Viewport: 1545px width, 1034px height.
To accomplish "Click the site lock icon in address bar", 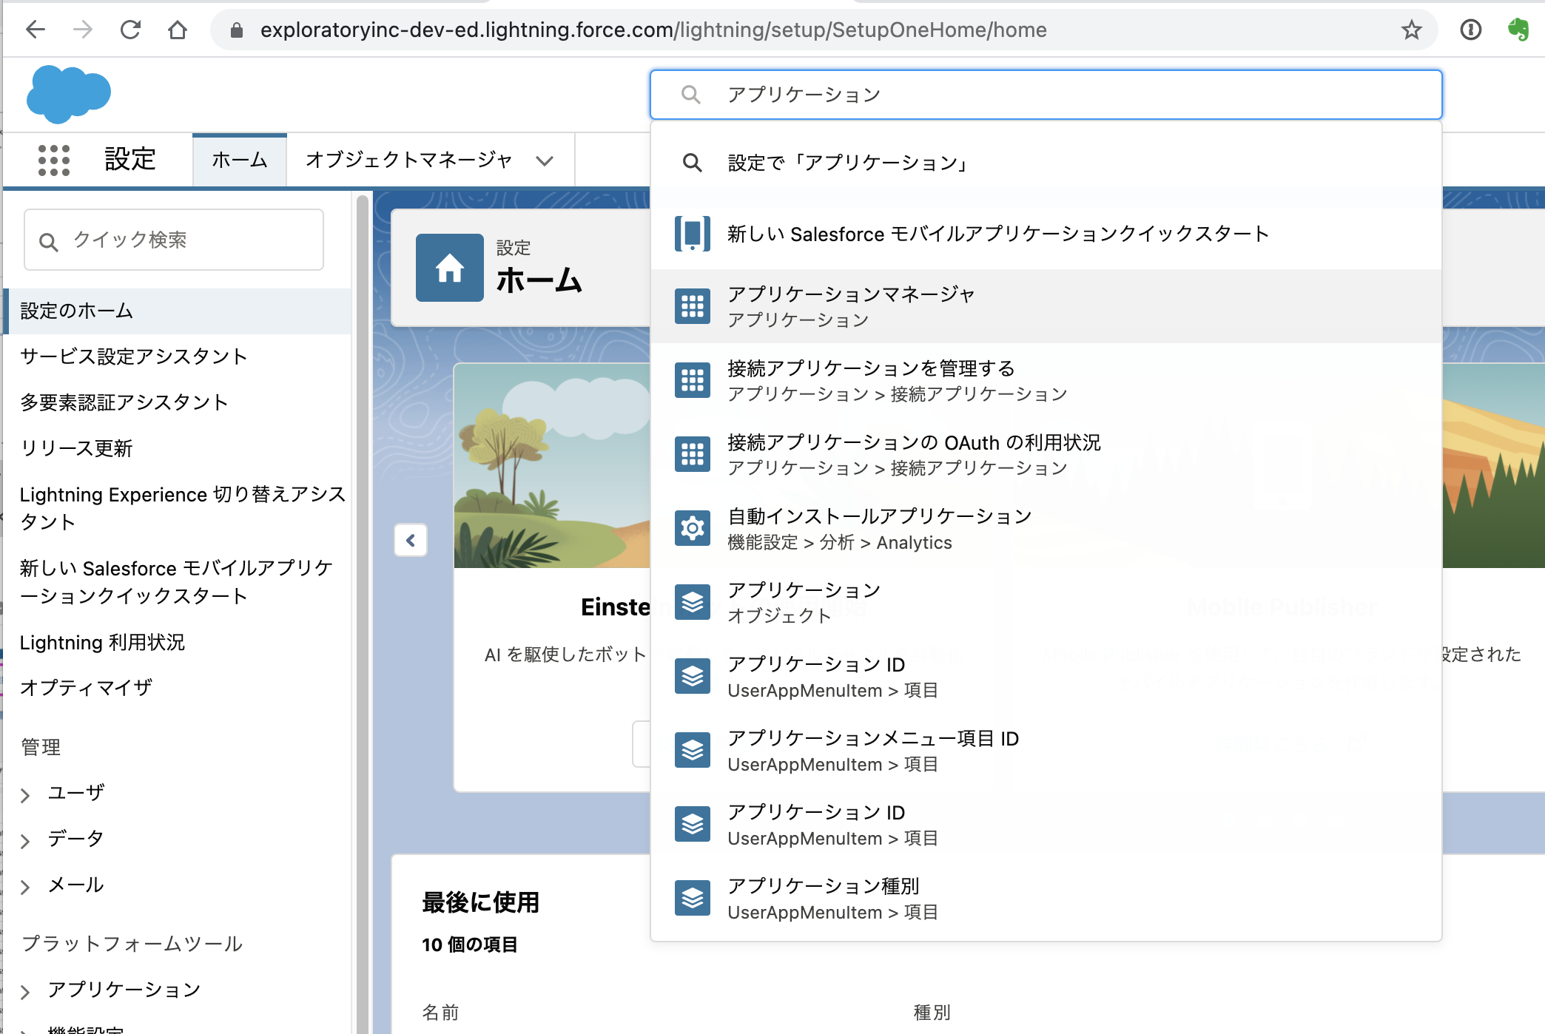I will [x=236, y=30].
